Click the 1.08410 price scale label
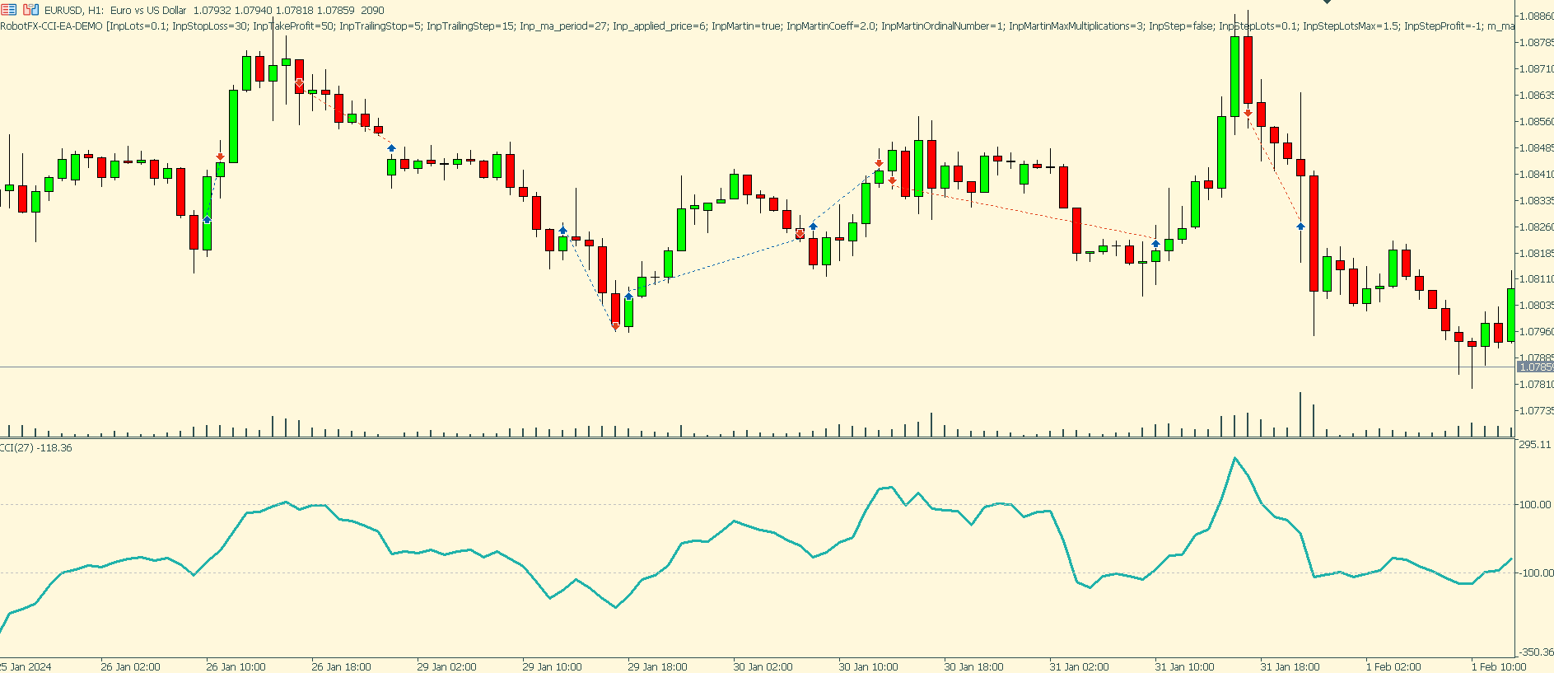The width and height of the screenshot is (1554, 673). 1535,175
